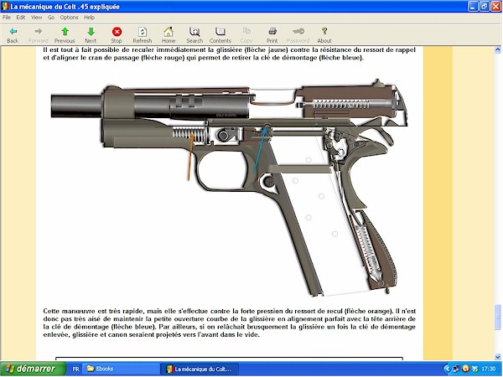Click the red Stop icon

tap(117, 32)
